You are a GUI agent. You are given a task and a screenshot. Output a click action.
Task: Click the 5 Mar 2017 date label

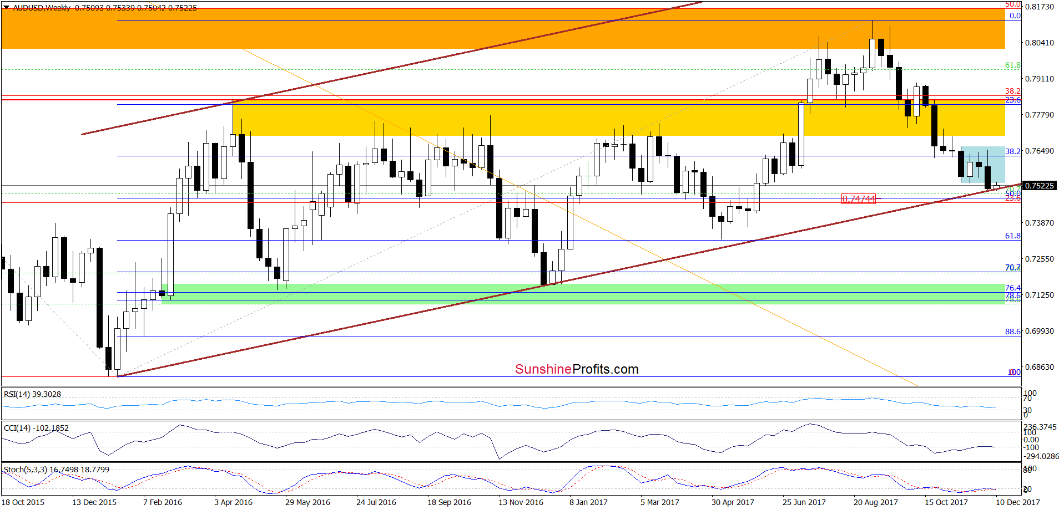[x=660, y=502]
